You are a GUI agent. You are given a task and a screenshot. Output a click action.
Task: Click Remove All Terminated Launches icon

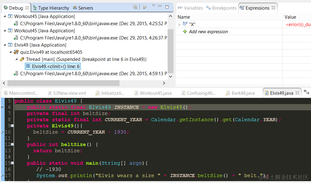click(135, 7)
